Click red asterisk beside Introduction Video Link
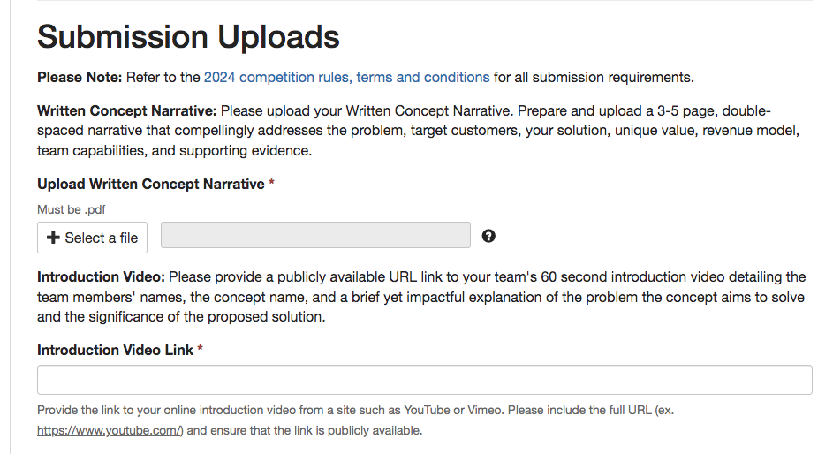The image size is (833, 454). pyautogui.click(x=201, y=348)
